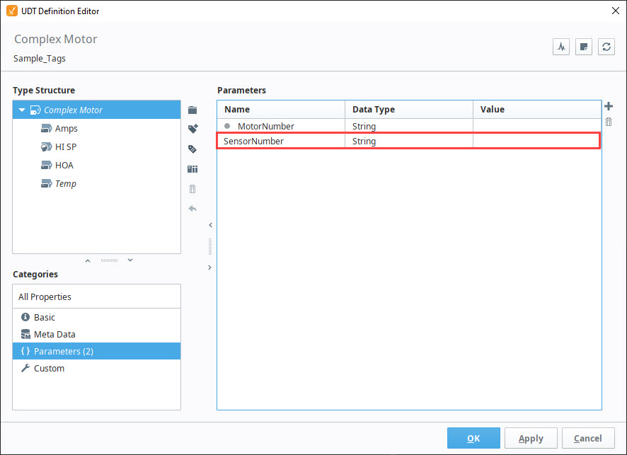Click the add data type instance icon
Image resolution: width=627 pixels, height=455 pixels.
pos(192,169)
